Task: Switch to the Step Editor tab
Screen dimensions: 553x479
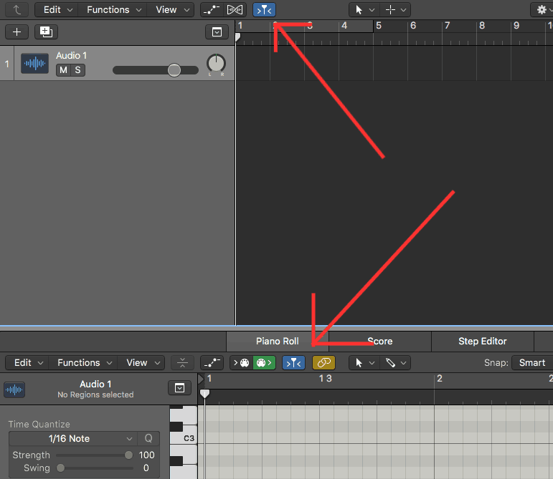Action: 482,342
